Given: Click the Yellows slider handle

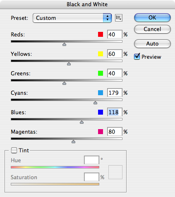Looking at the screenshot, I should click(x=69, y=64).
